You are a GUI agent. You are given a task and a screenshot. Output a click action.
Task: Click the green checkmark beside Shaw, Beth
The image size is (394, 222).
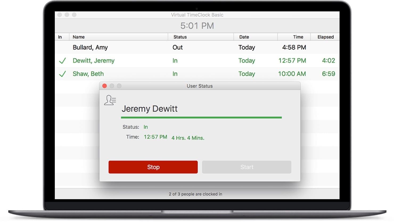62,74
